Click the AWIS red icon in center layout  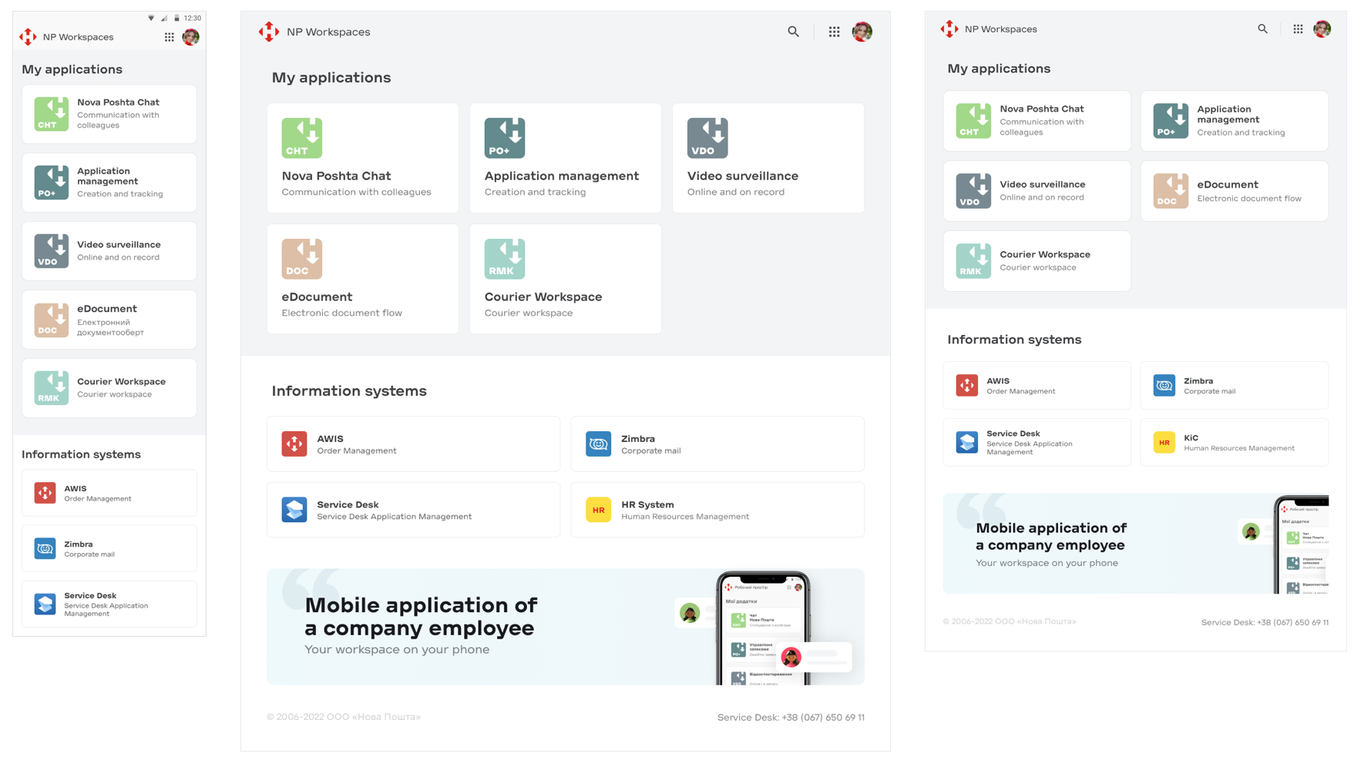click(x=294, y=444)
